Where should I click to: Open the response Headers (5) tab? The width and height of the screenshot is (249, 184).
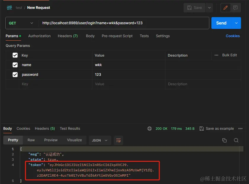click(x=45, y=129)
